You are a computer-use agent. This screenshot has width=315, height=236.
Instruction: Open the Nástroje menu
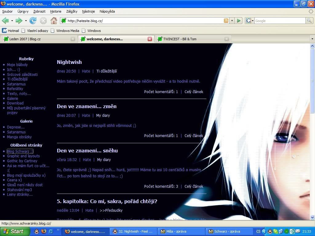pyautogui.click(x=88, y=11)
